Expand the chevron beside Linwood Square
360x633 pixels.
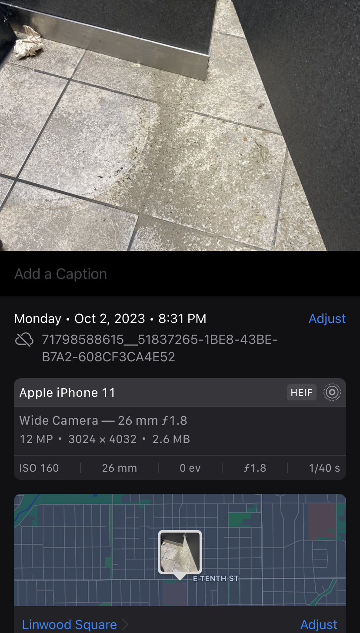125,625
